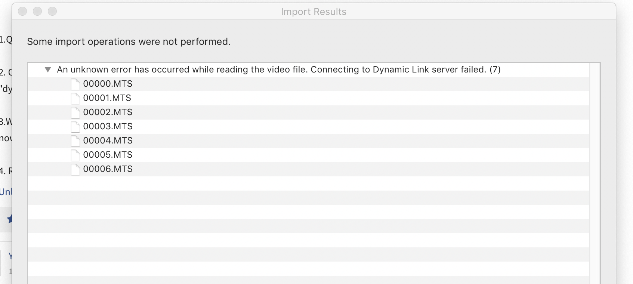Click the document icon beside 00003.MTS
Image resolution: width=633 pixels, height=284 pixels.
(x=75, y=127)
